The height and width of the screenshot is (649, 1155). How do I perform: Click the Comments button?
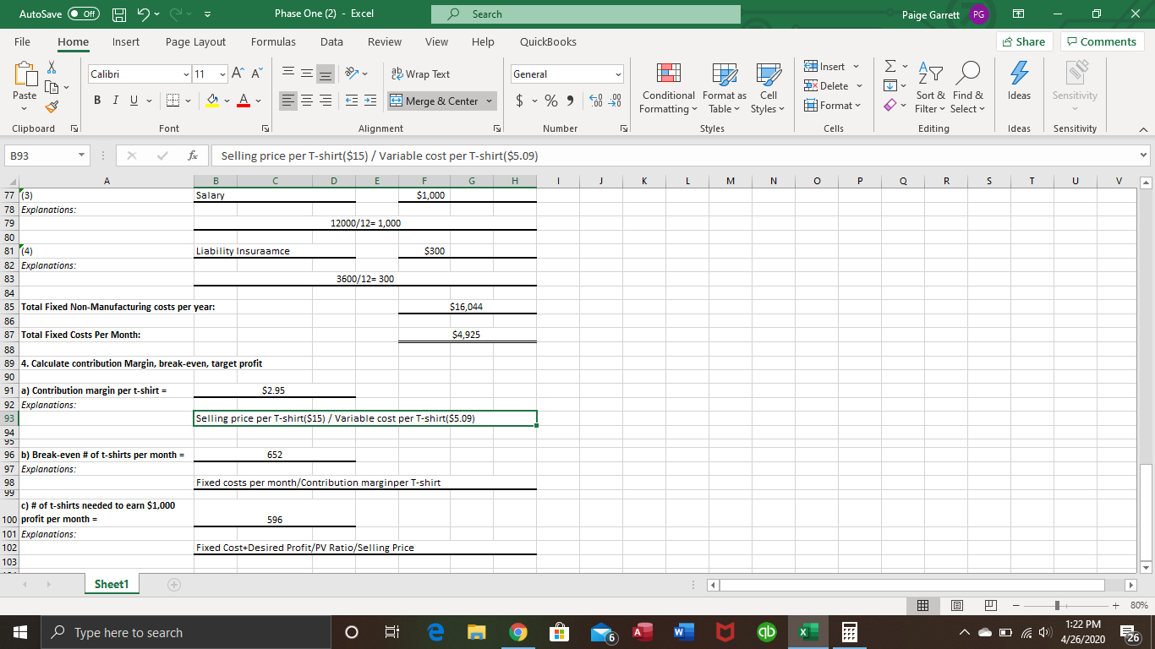1100,41
